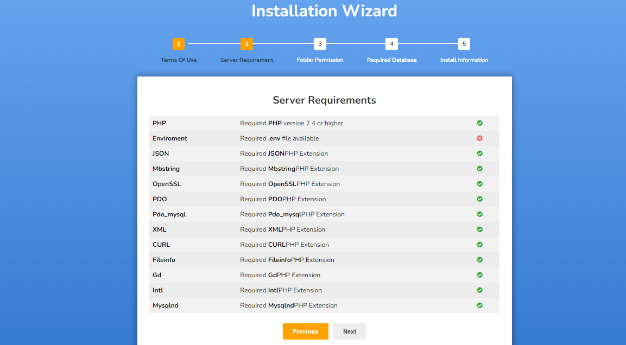The width and height of the screenshot is (626, 345).
Task: Select the XML requirement row label
Action: pos(160,229)
